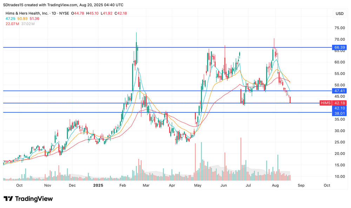
Task: Click the close value C42.18
Action: pyautogui.click(x=121, y=13)
